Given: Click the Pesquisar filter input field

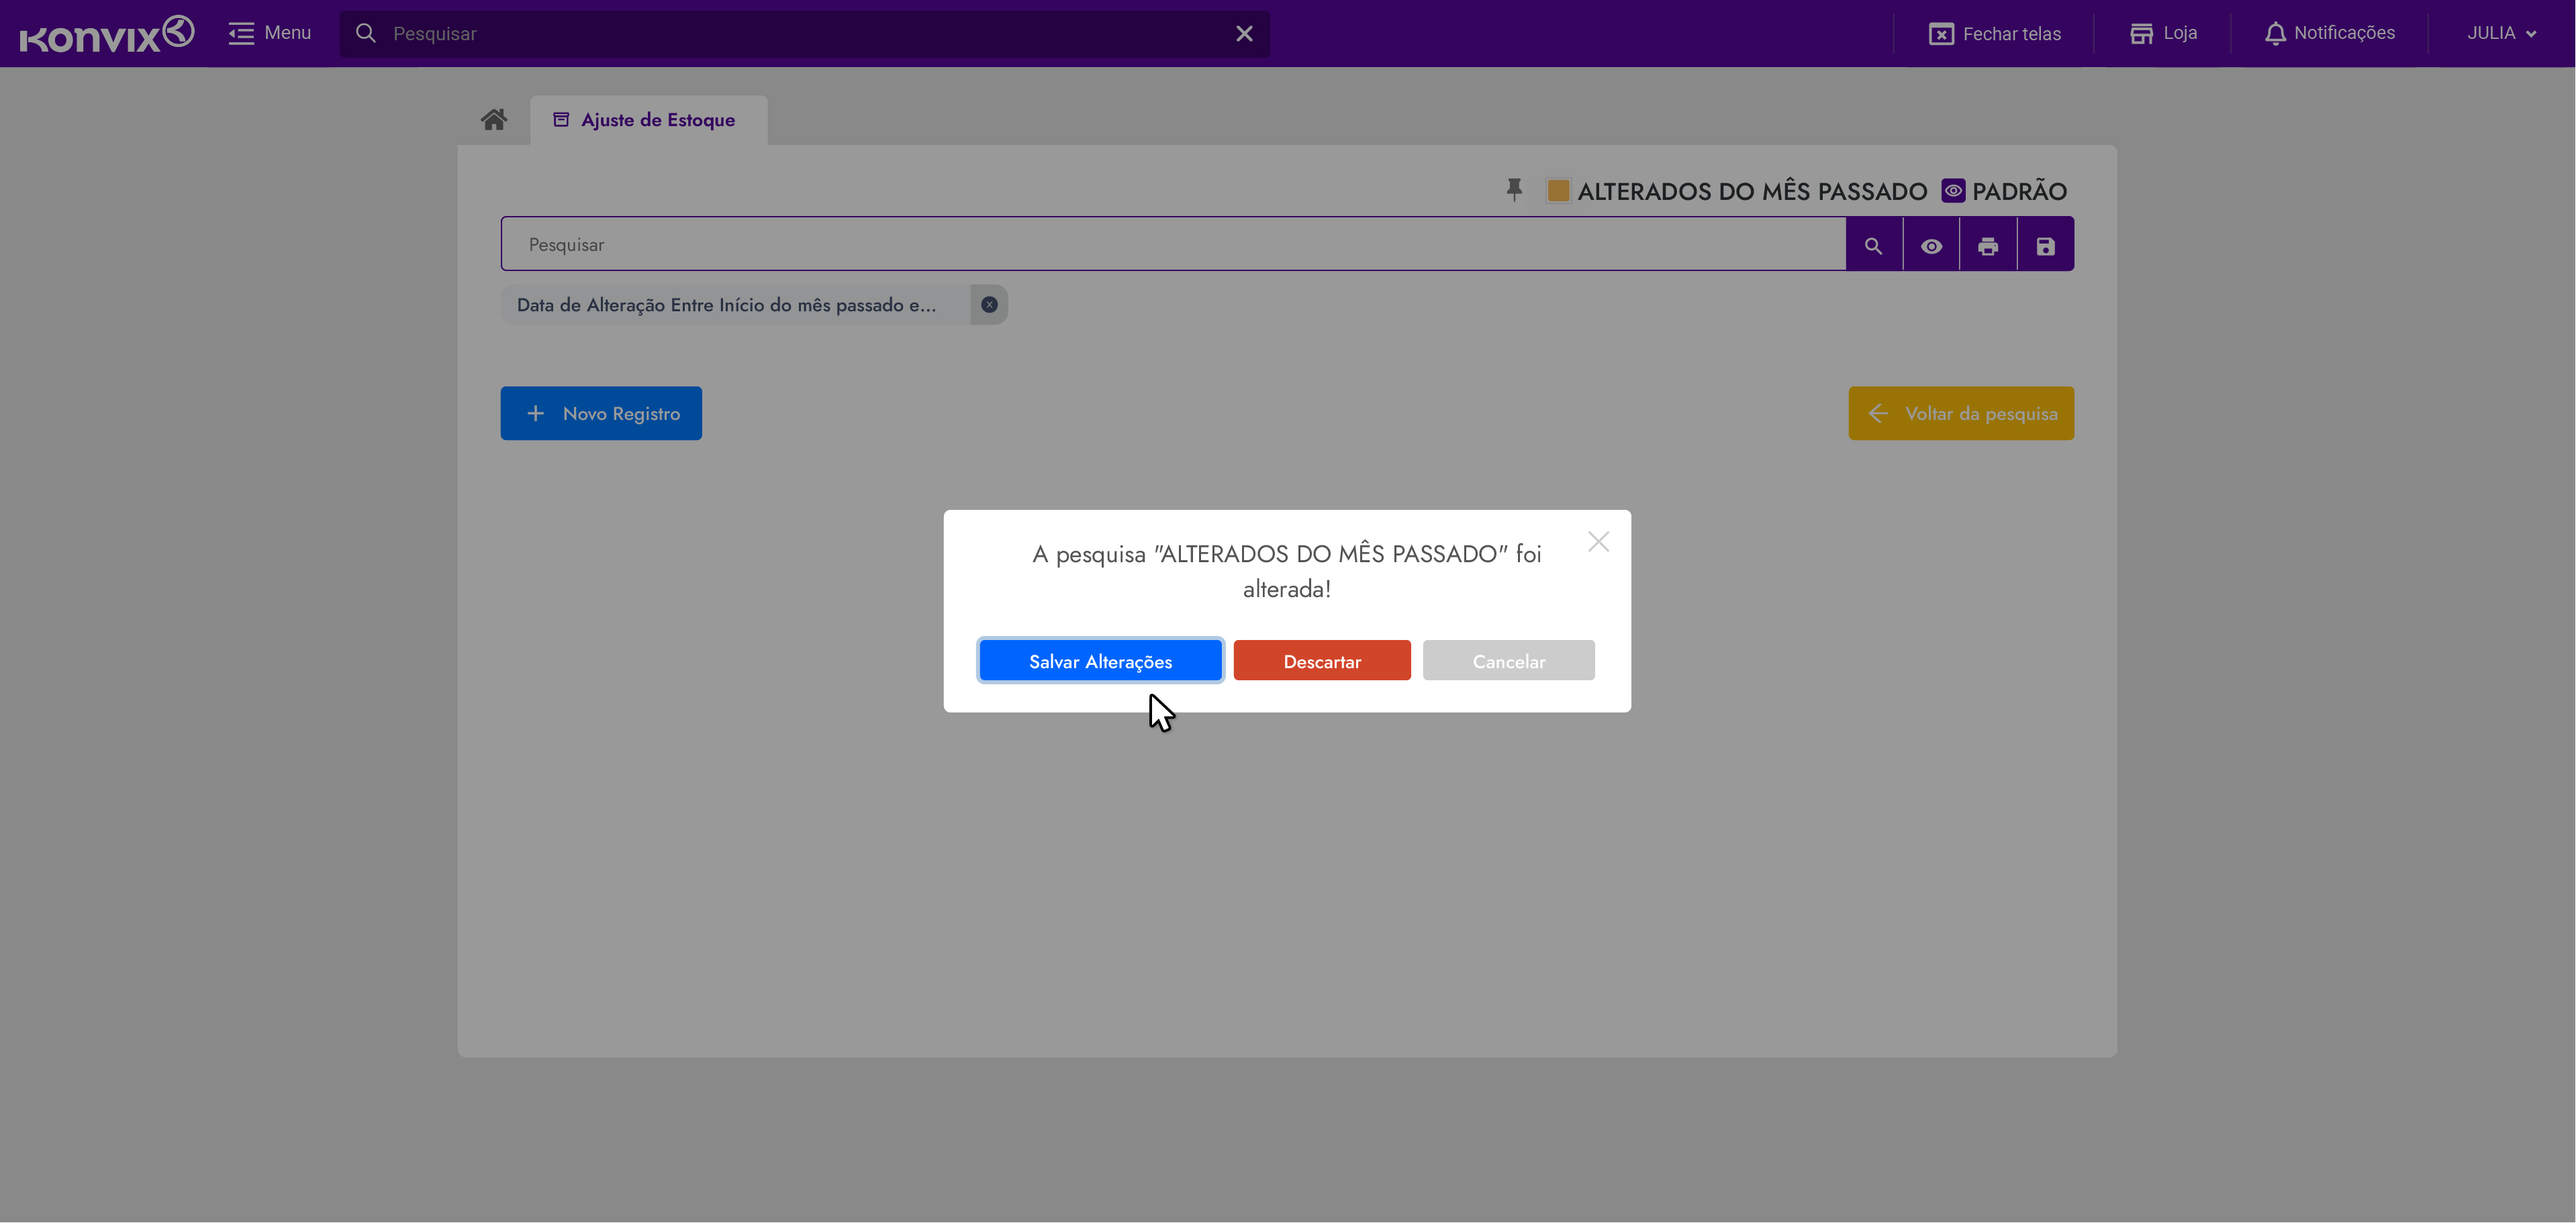Looking at the screenshot, I should (x=1172, y=245).
